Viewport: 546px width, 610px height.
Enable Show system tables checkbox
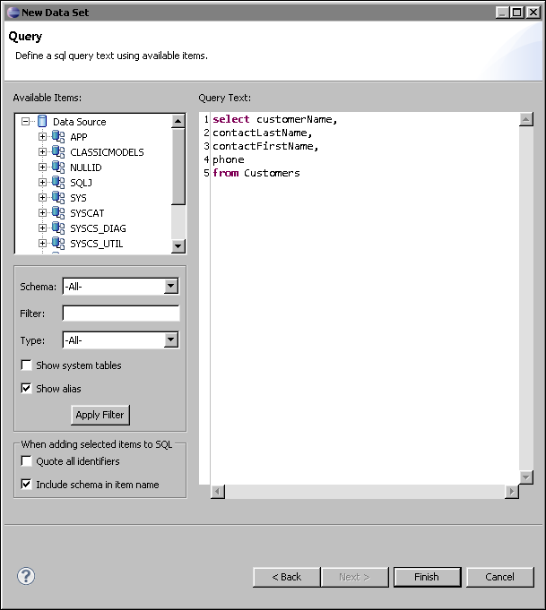(26, 365)
